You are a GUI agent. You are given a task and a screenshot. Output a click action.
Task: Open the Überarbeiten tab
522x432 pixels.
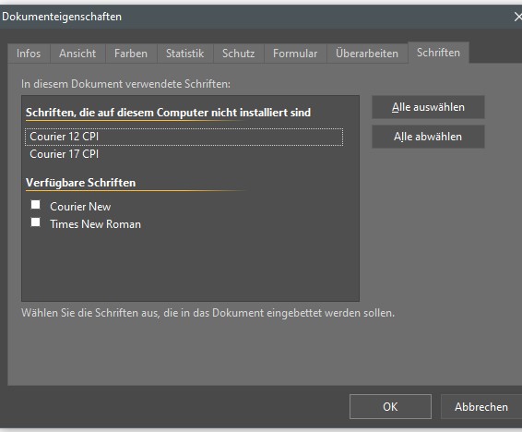click(x=367, y=54)
